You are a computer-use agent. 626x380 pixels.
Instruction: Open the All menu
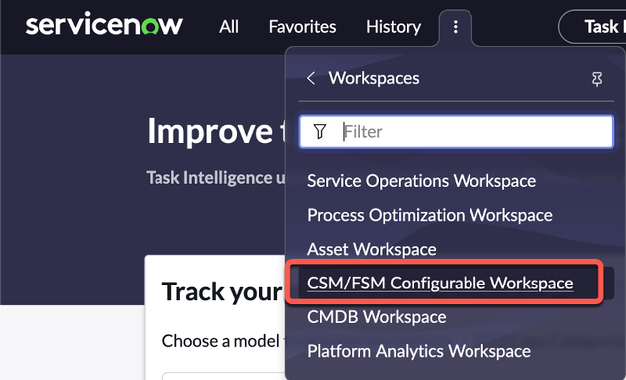point(229,27)
